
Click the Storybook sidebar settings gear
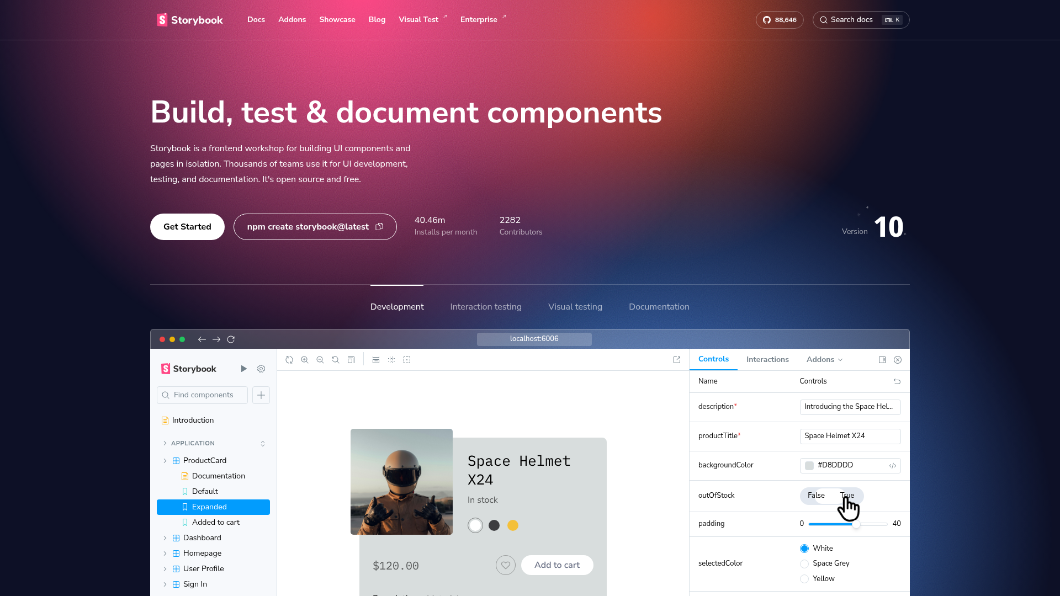click(261, 369)
